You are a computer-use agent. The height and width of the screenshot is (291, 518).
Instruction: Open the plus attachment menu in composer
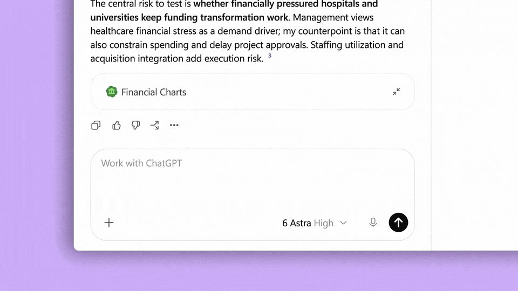[109, 223]
